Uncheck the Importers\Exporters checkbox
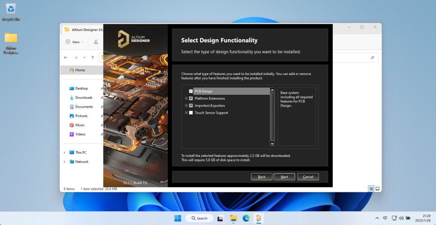 (191, 106)
